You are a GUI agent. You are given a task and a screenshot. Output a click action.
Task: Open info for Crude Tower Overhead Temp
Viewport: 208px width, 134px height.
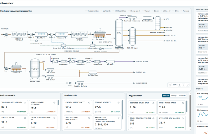click(153, 118)
